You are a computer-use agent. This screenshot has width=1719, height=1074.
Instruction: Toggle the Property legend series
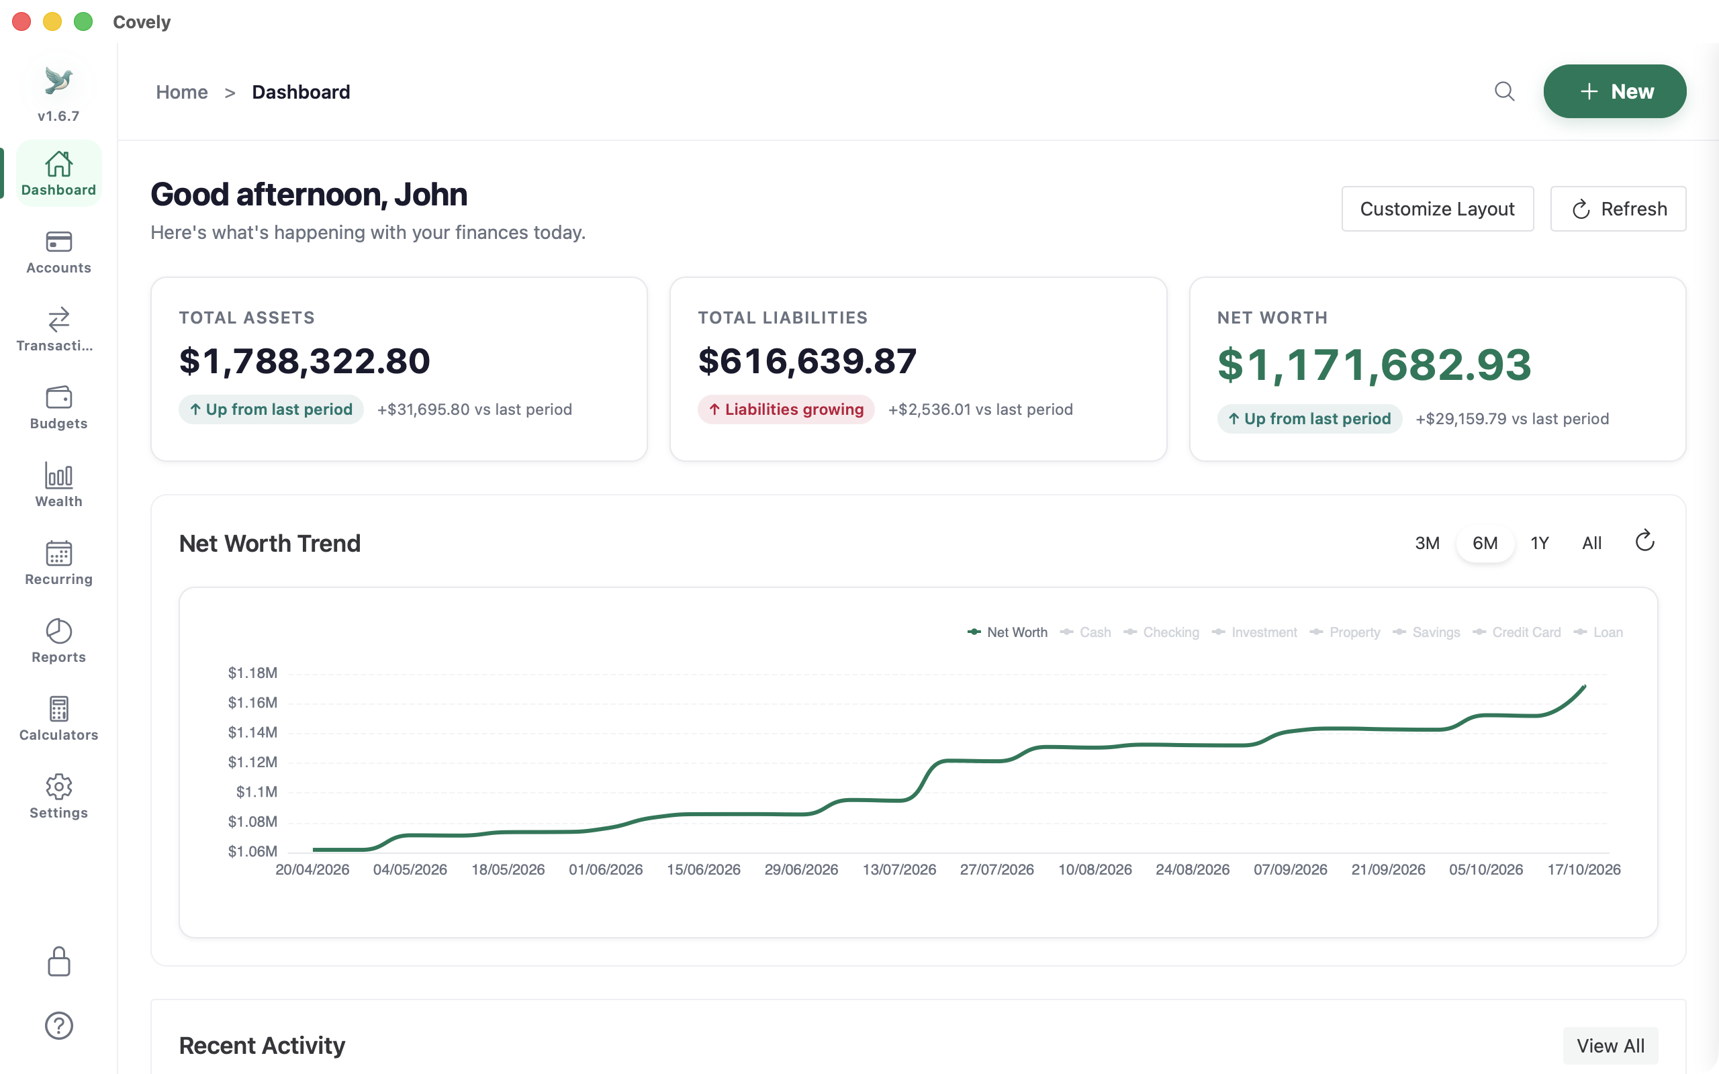(x=1345, y=632)
